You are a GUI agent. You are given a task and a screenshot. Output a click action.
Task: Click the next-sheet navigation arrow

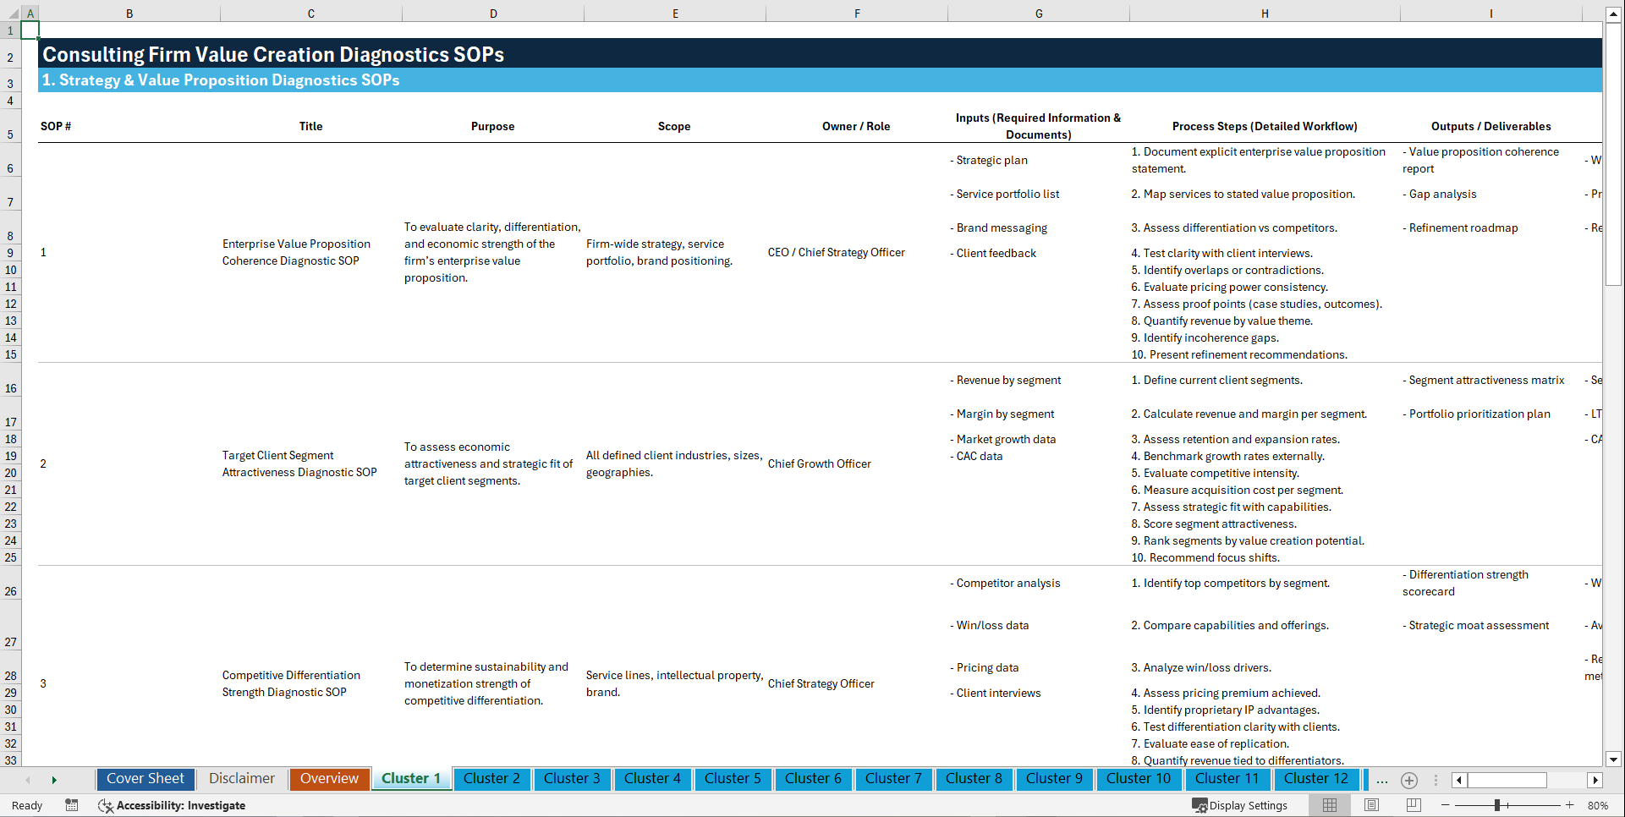[55, 780]
